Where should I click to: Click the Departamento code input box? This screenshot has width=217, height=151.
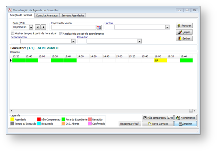click(x=15, y=41)
